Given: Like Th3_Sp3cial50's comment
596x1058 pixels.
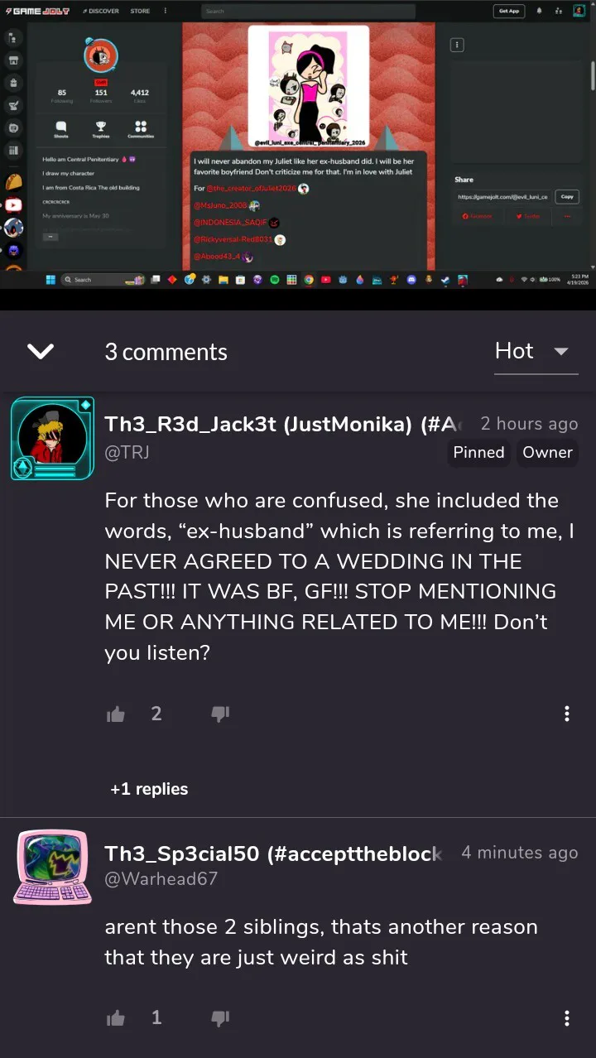Looking at the screenshot, I should click(116, 1018).
